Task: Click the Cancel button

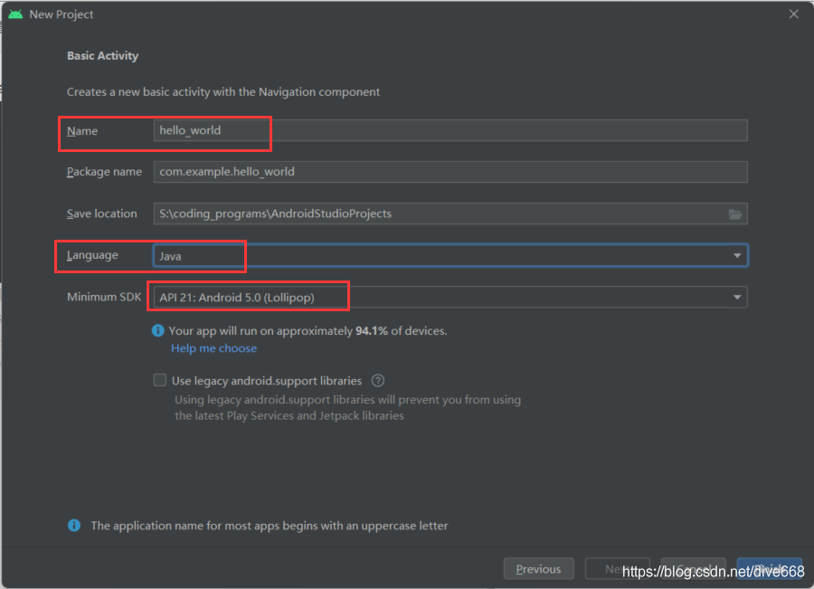Action: 694,569
